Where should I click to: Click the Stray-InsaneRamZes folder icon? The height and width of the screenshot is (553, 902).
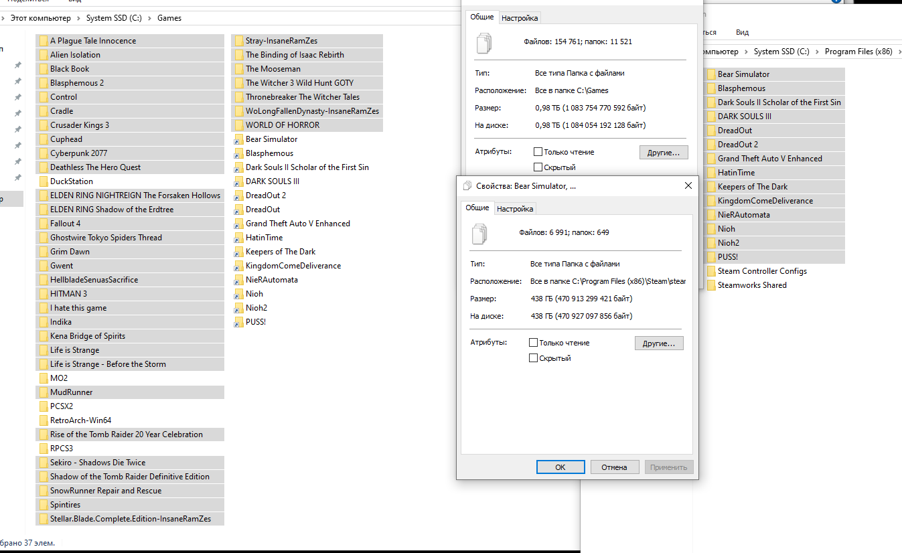238,41
